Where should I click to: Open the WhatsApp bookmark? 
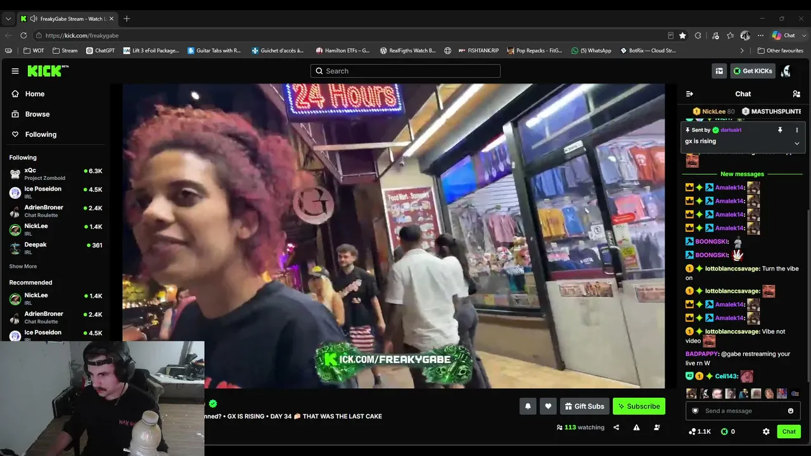tap(591, 51)
